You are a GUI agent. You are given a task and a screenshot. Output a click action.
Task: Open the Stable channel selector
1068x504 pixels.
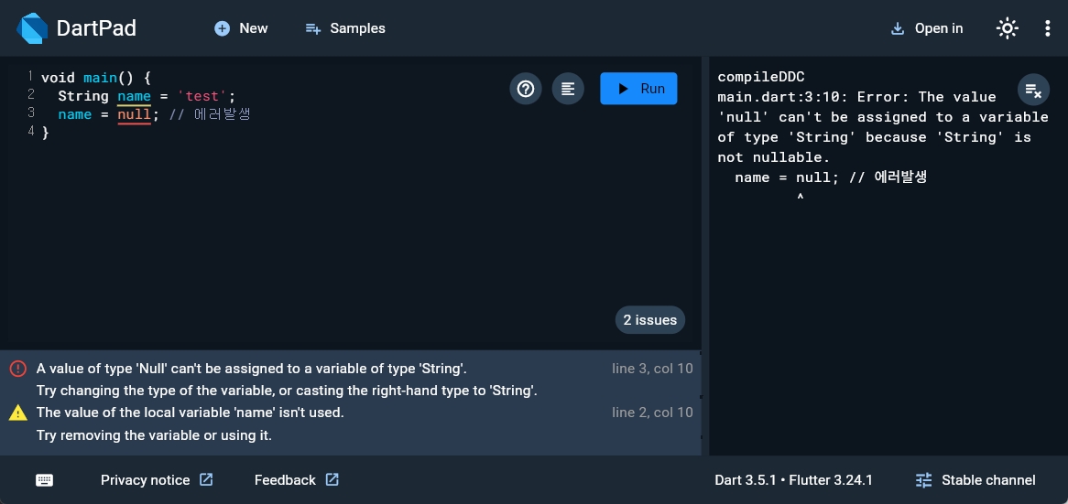point(975,480)
